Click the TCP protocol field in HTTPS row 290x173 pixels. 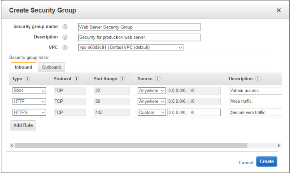[x=70, y=112]
